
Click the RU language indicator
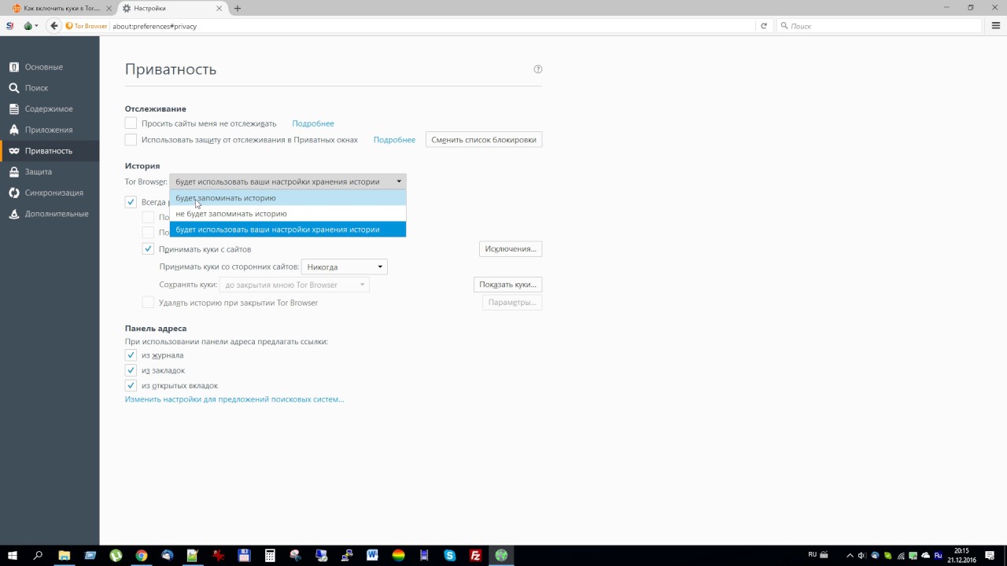813,554
